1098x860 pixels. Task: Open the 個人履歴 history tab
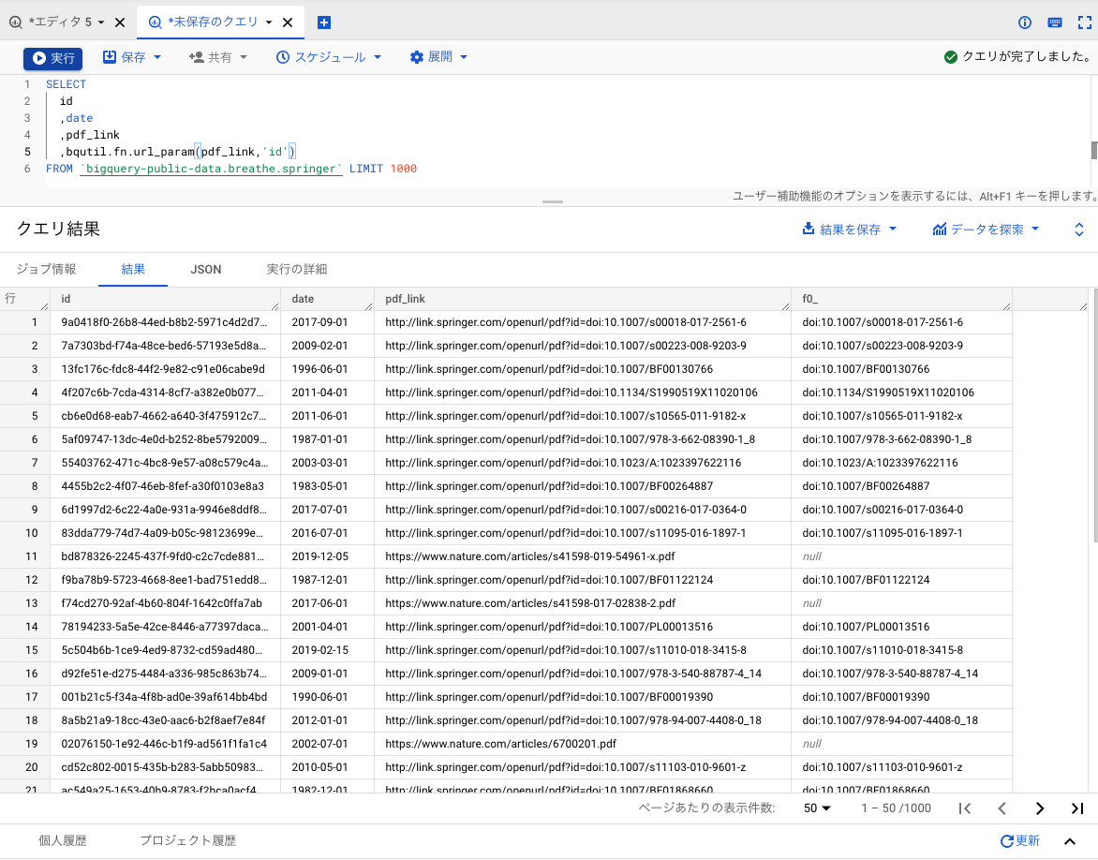click(63, 840)
